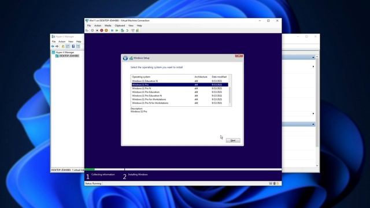Click the Actions pane scroll up arrow
Screen dimensions: 370x208
point(317,57)
